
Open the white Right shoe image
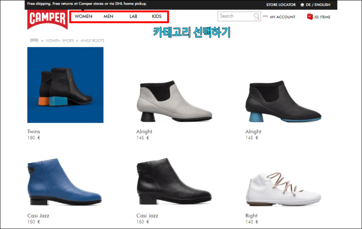coord(283,189)
